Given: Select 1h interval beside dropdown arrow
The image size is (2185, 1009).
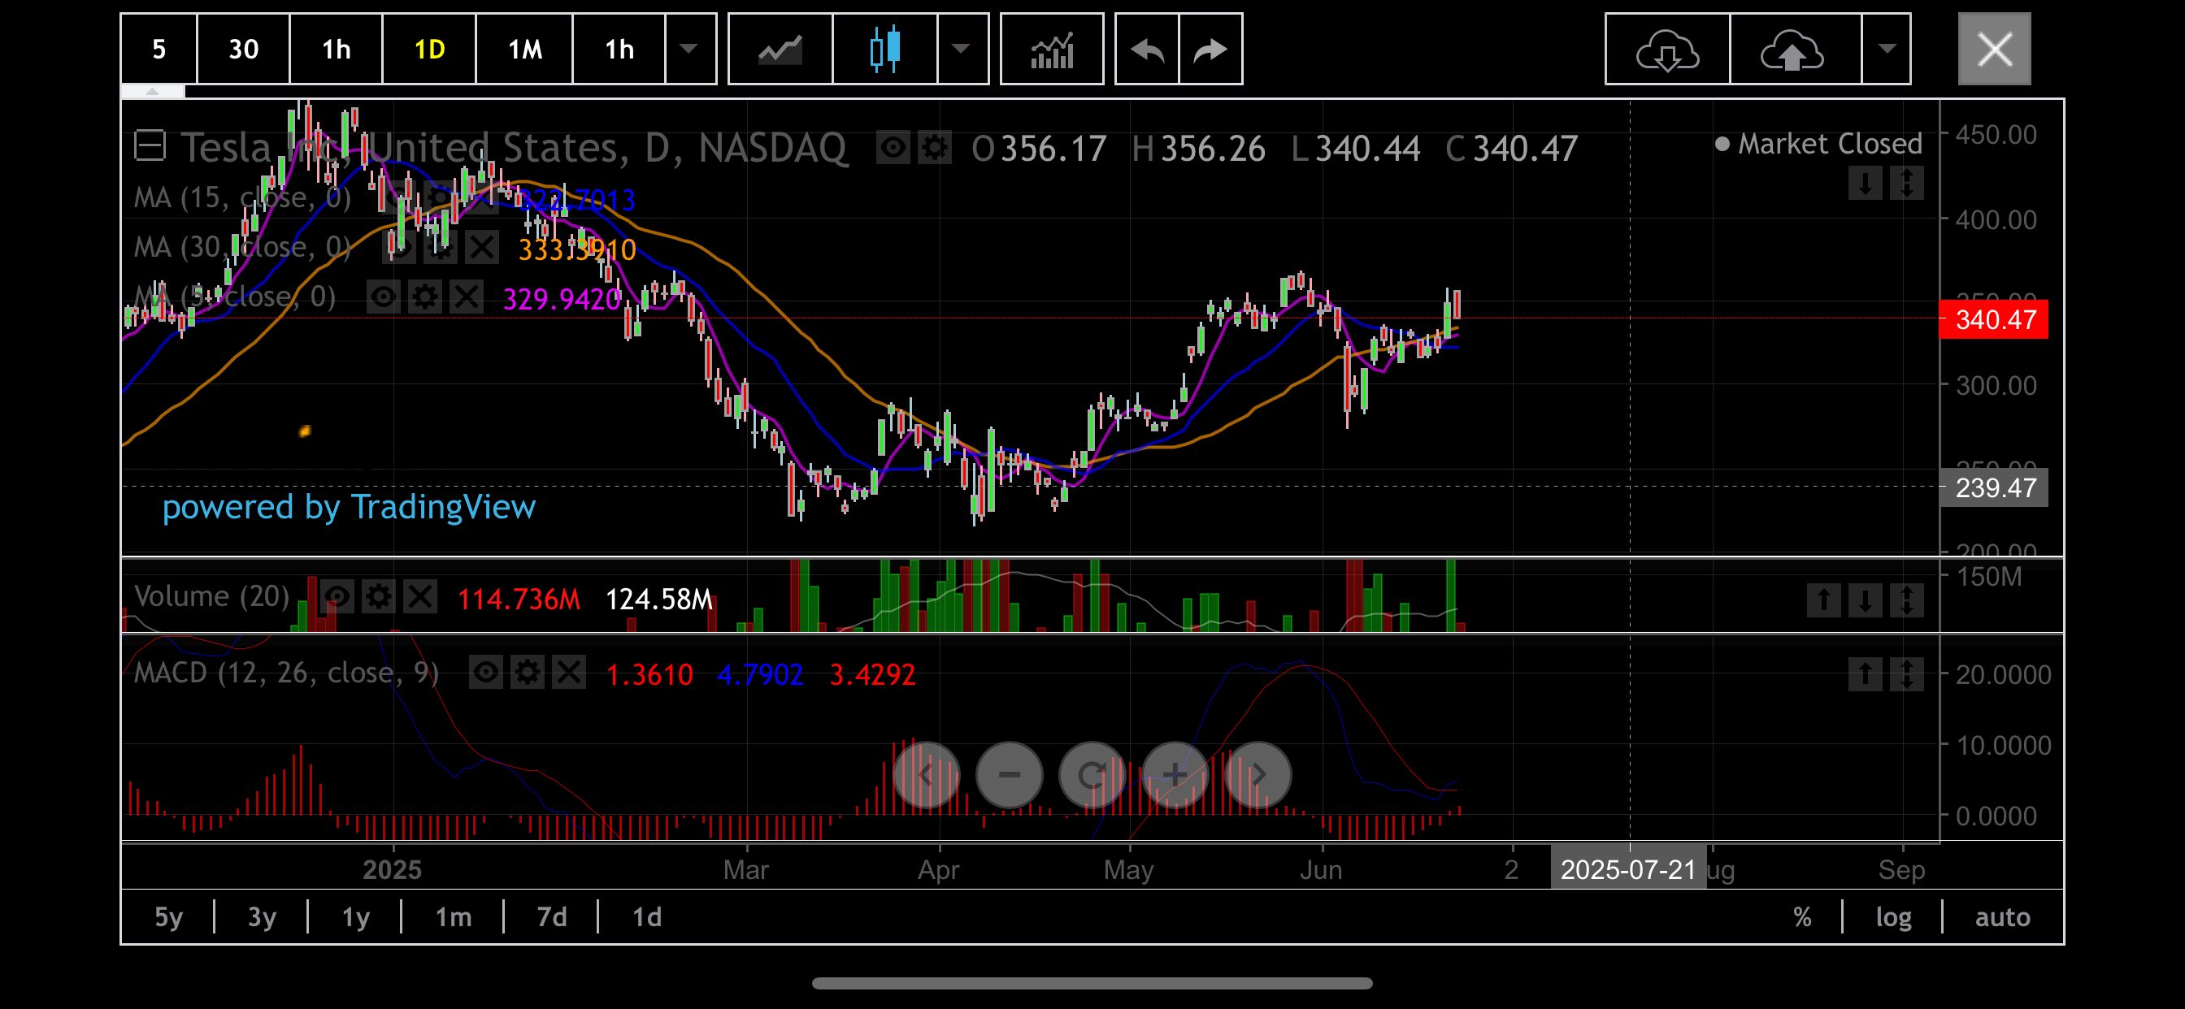Looking at the screenshot, I should 619,50.
